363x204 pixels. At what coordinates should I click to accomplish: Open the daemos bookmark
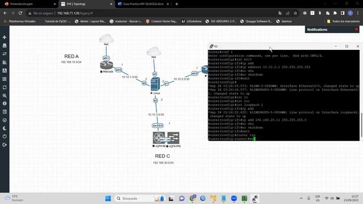(x=284, y=22)
